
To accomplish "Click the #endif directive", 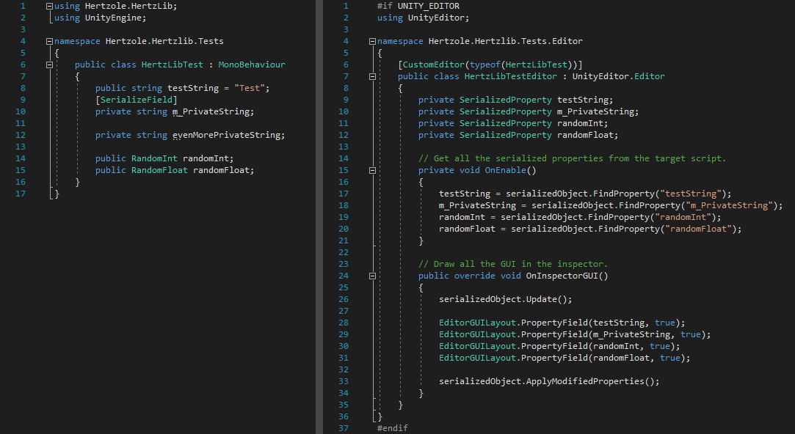I will pyautogui.click(x=393, y=428).
